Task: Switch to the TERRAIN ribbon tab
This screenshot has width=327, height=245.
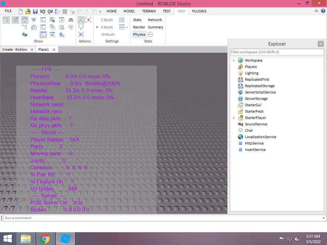Action: click(149, 11)
